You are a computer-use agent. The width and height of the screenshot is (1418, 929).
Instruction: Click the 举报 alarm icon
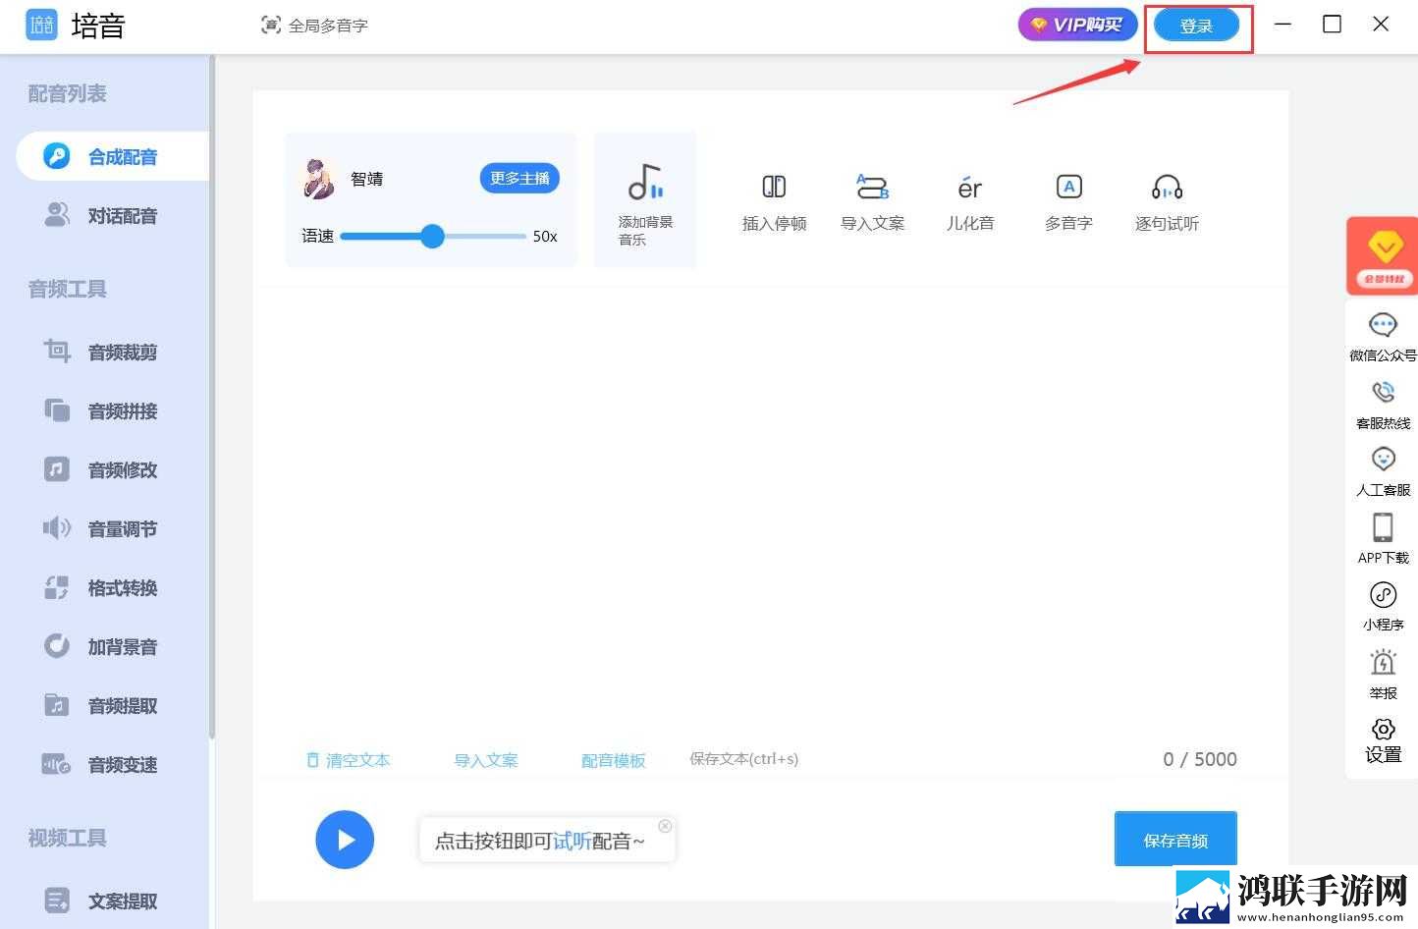(1383, 663)
